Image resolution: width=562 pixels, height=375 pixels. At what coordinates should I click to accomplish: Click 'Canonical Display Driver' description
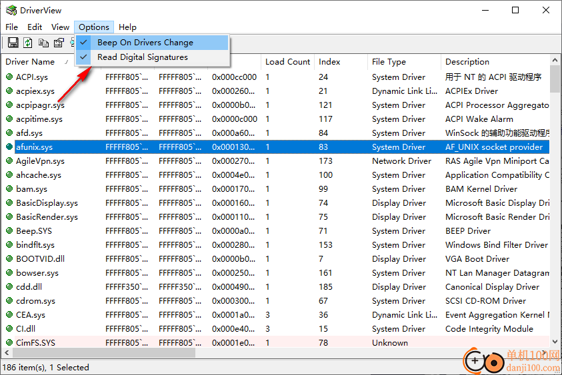click(492, 287)
